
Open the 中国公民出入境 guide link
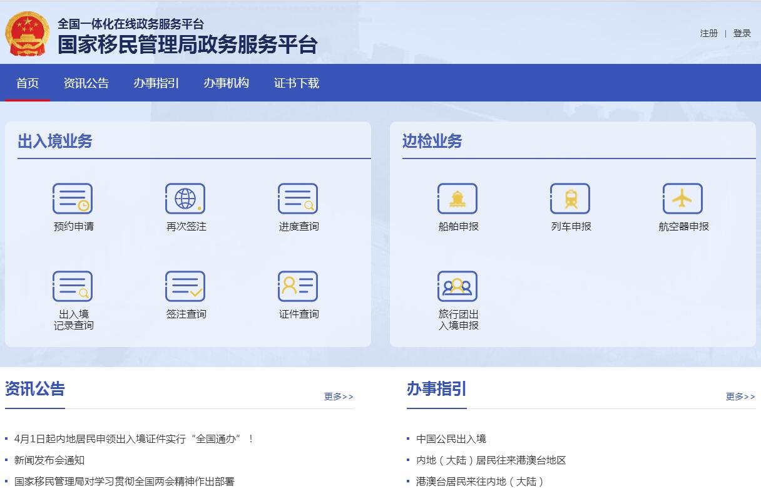[451, 439]
